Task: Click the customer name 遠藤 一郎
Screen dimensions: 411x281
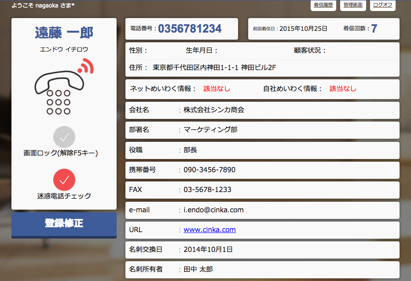Action: pos(64,33)
